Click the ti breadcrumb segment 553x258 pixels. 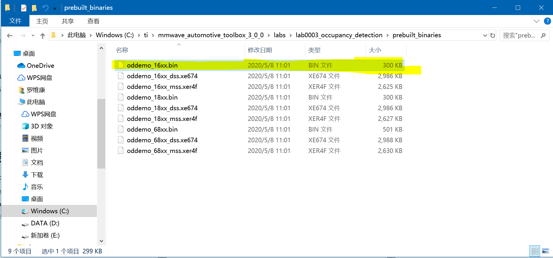coord(146,35)
